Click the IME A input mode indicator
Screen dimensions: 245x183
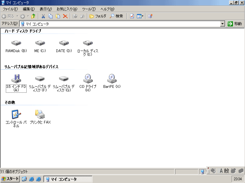tap(221, 171)
